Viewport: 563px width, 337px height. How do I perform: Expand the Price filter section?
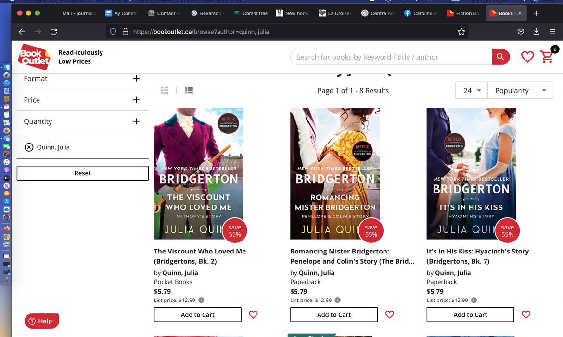pos(83,100)
